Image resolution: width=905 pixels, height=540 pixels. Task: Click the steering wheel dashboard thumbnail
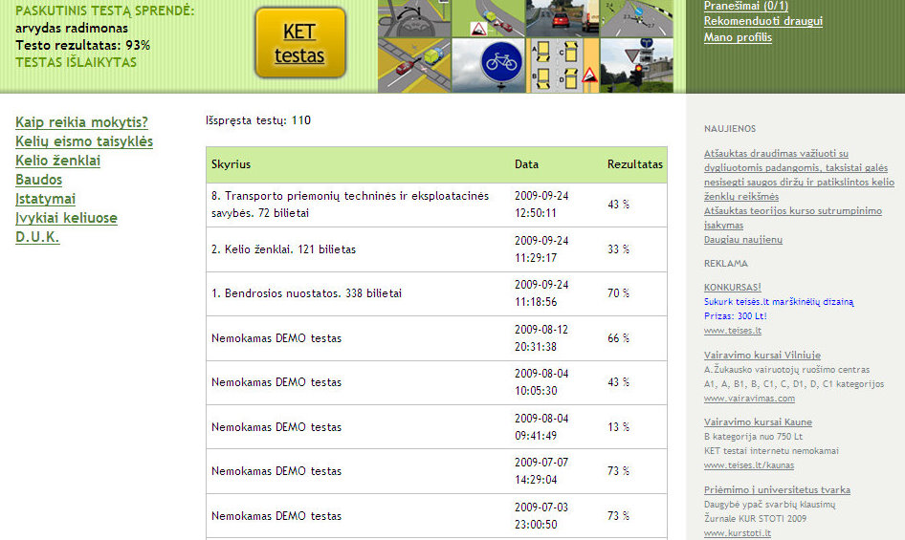pyautogui.click(x=414, y=18)
